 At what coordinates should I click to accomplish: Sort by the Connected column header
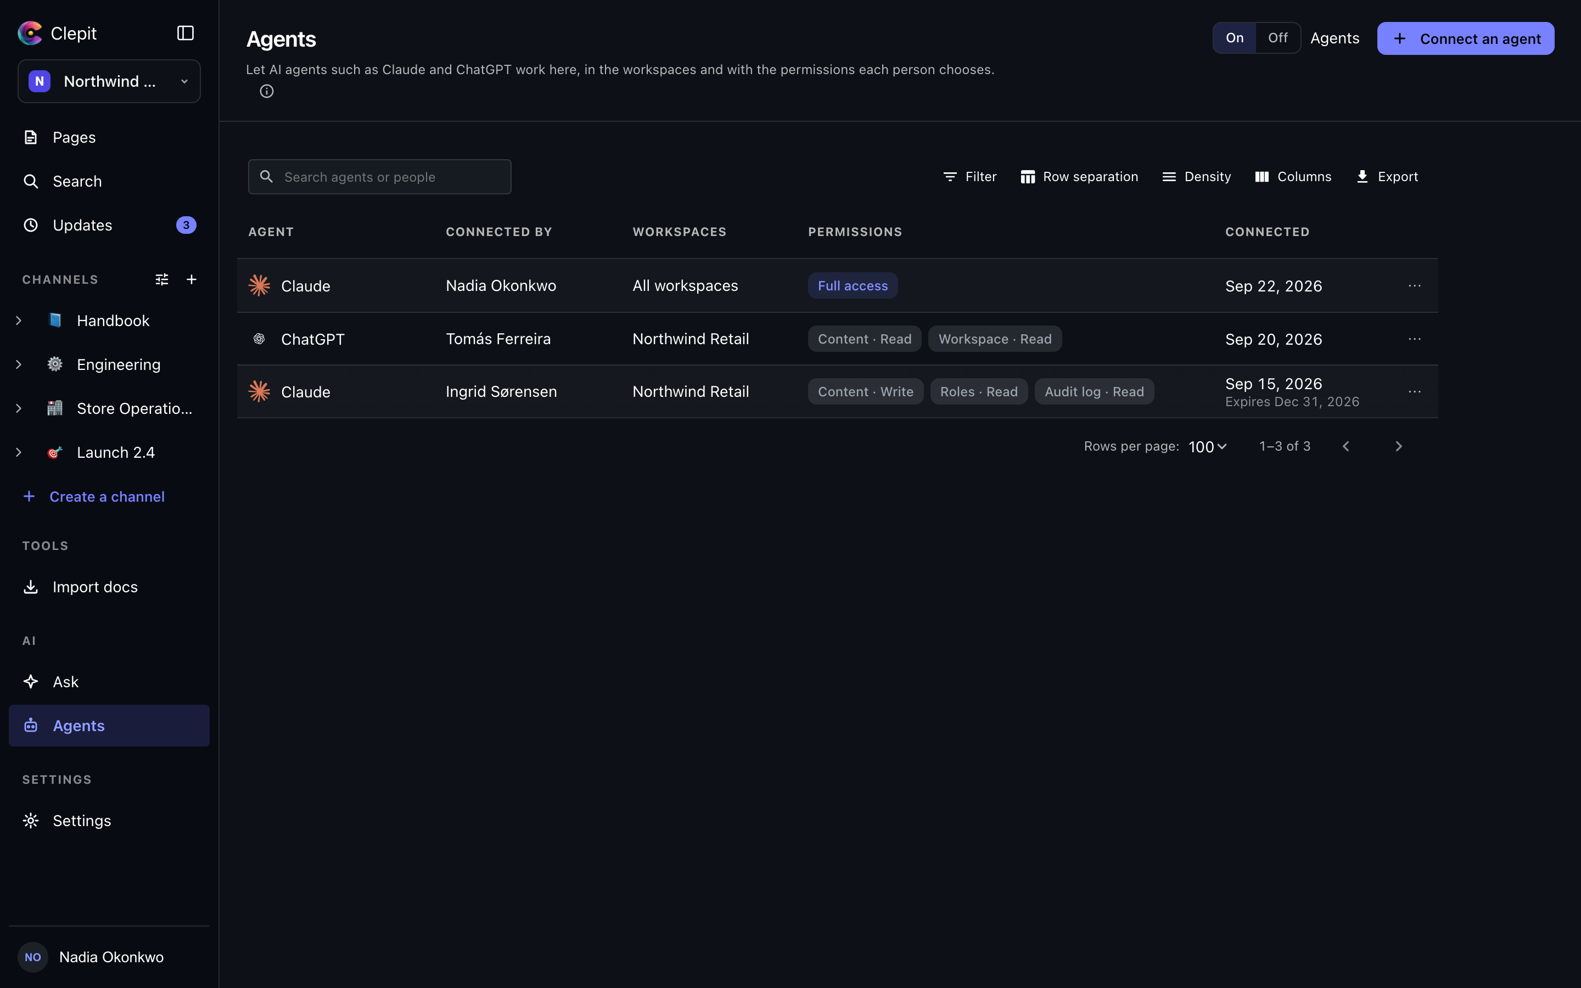tap(1267, 232)
